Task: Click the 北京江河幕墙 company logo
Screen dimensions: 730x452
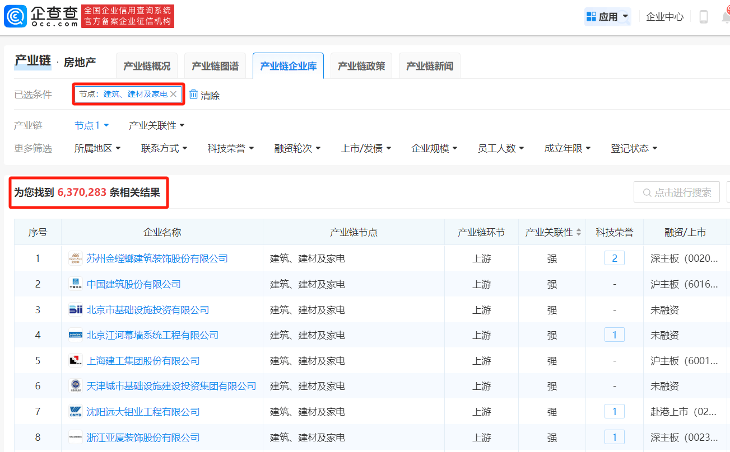Action: coord(76,335)
